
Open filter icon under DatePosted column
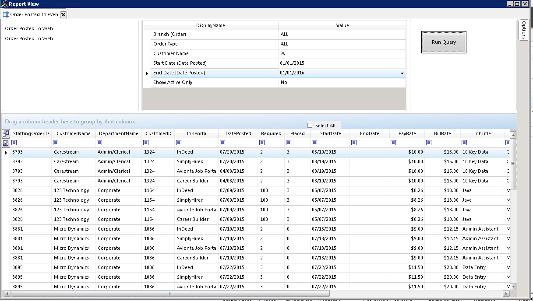pyautogui.click(x=222, y=143)
